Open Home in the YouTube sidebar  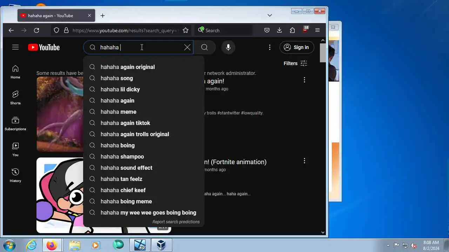click(15, 72)
